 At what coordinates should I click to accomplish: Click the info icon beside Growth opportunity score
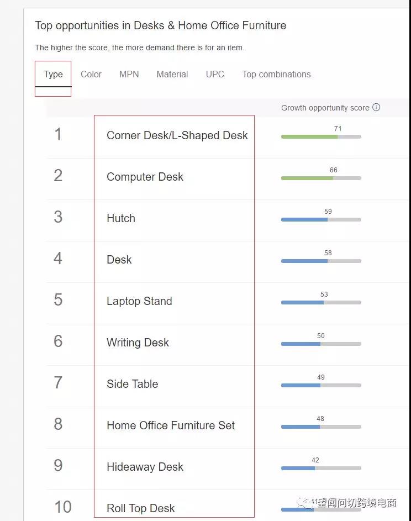tap(376, 108)
